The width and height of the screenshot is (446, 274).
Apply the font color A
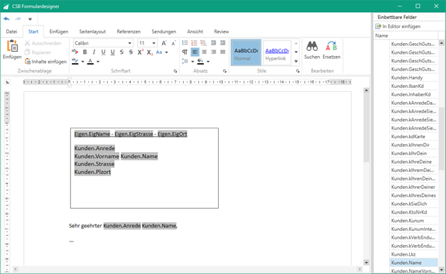pos(90,61)
